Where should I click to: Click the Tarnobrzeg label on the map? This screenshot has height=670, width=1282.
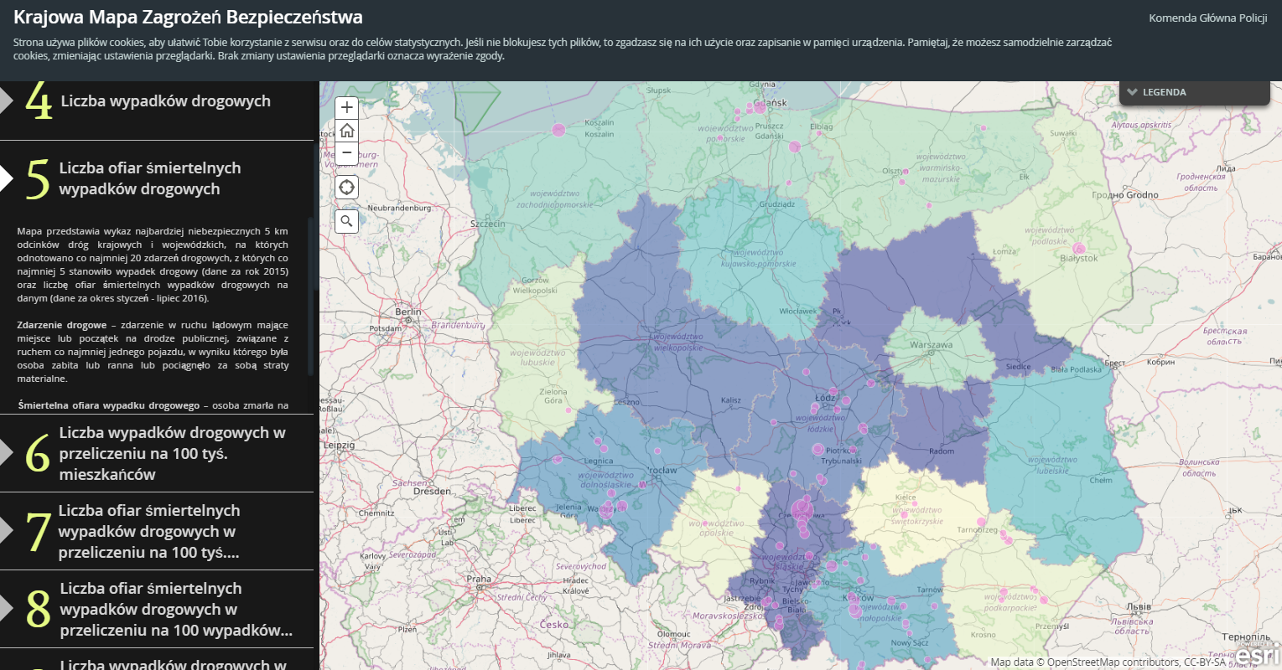click(x=978, y=530)
